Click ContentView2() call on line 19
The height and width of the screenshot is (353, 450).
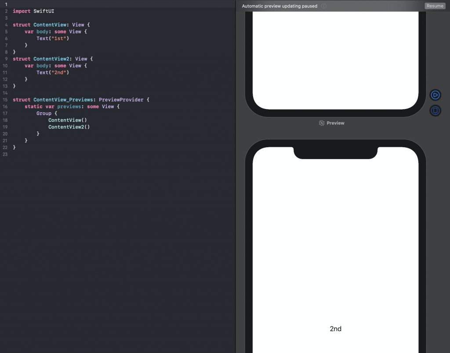click(x=69, y=127)
